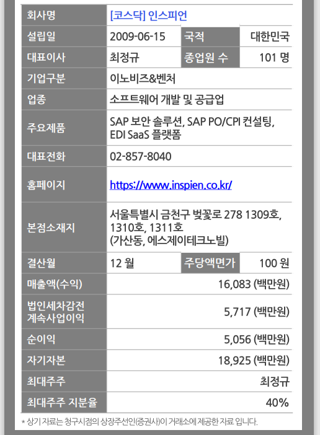Select the 회사명 header cell
This screenshot has width=320, height=435.
(x=64, y=15)
